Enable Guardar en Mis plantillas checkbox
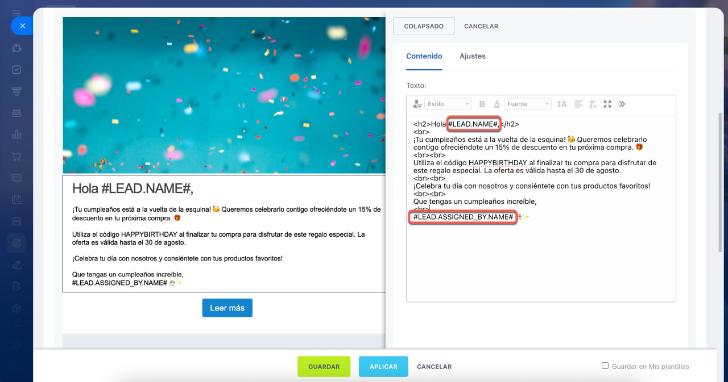728x382 pixels. [605, 366]
